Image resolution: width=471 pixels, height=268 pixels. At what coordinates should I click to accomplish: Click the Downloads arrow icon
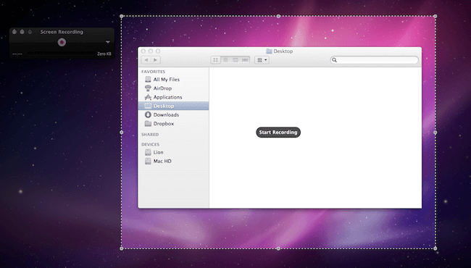148,114
